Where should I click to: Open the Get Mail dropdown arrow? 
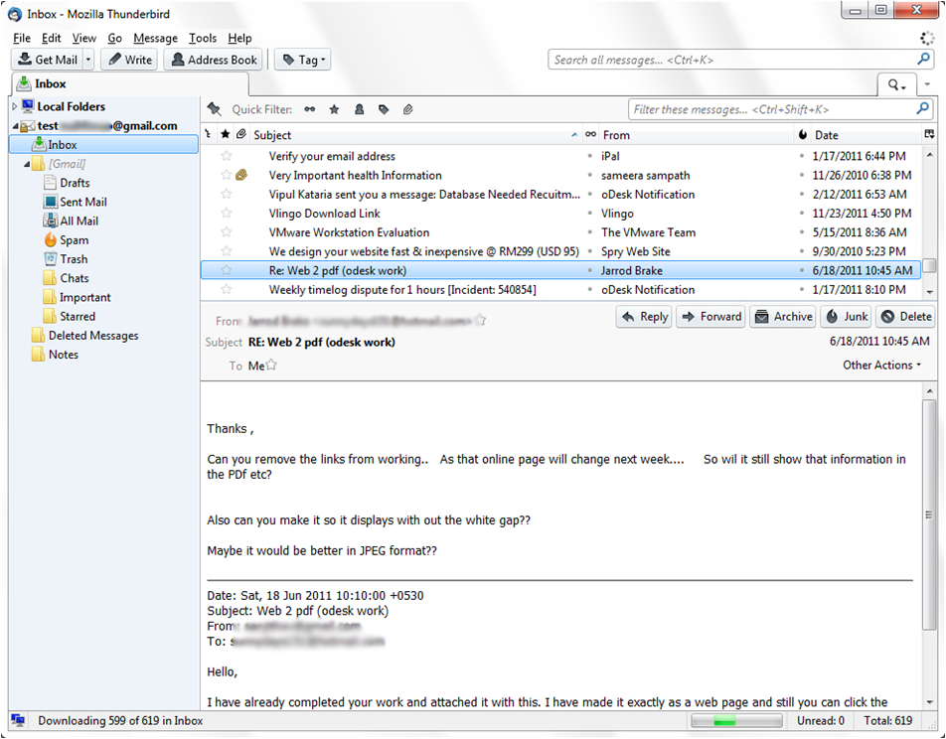(x=88, y=60)
